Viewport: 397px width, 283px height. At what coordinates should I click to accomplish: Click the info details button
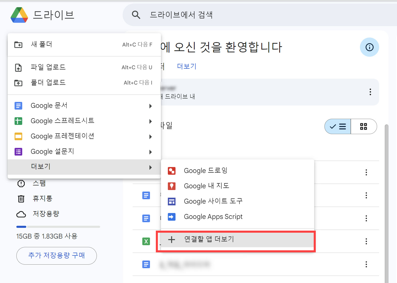point(369,47)
